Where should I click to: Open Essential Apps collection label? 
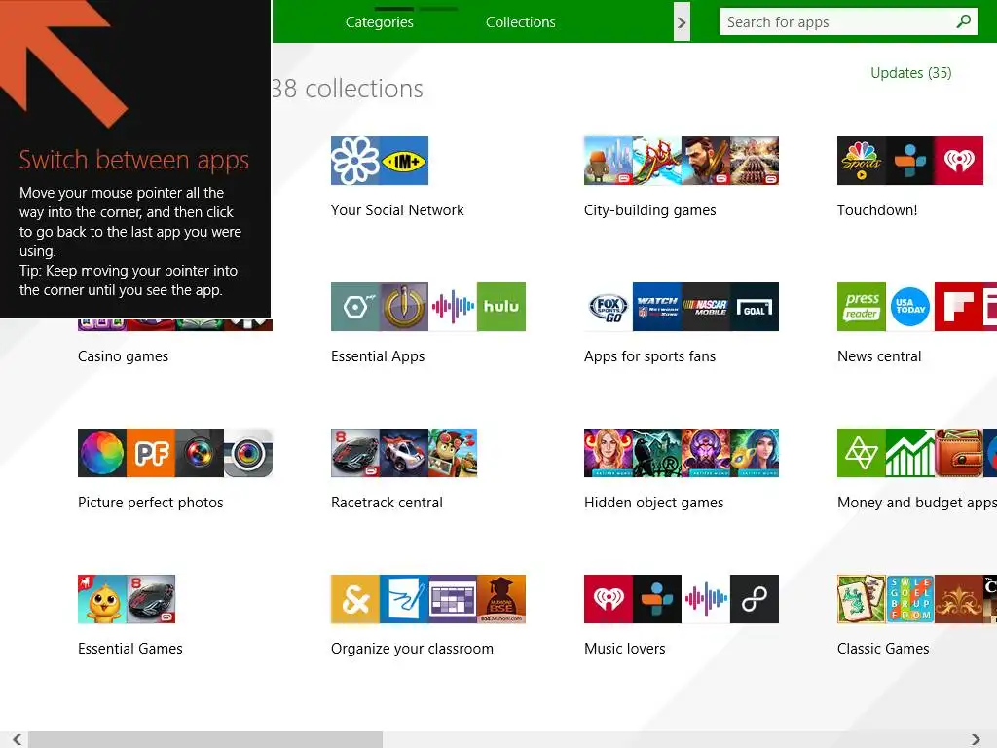click(378, 356)
